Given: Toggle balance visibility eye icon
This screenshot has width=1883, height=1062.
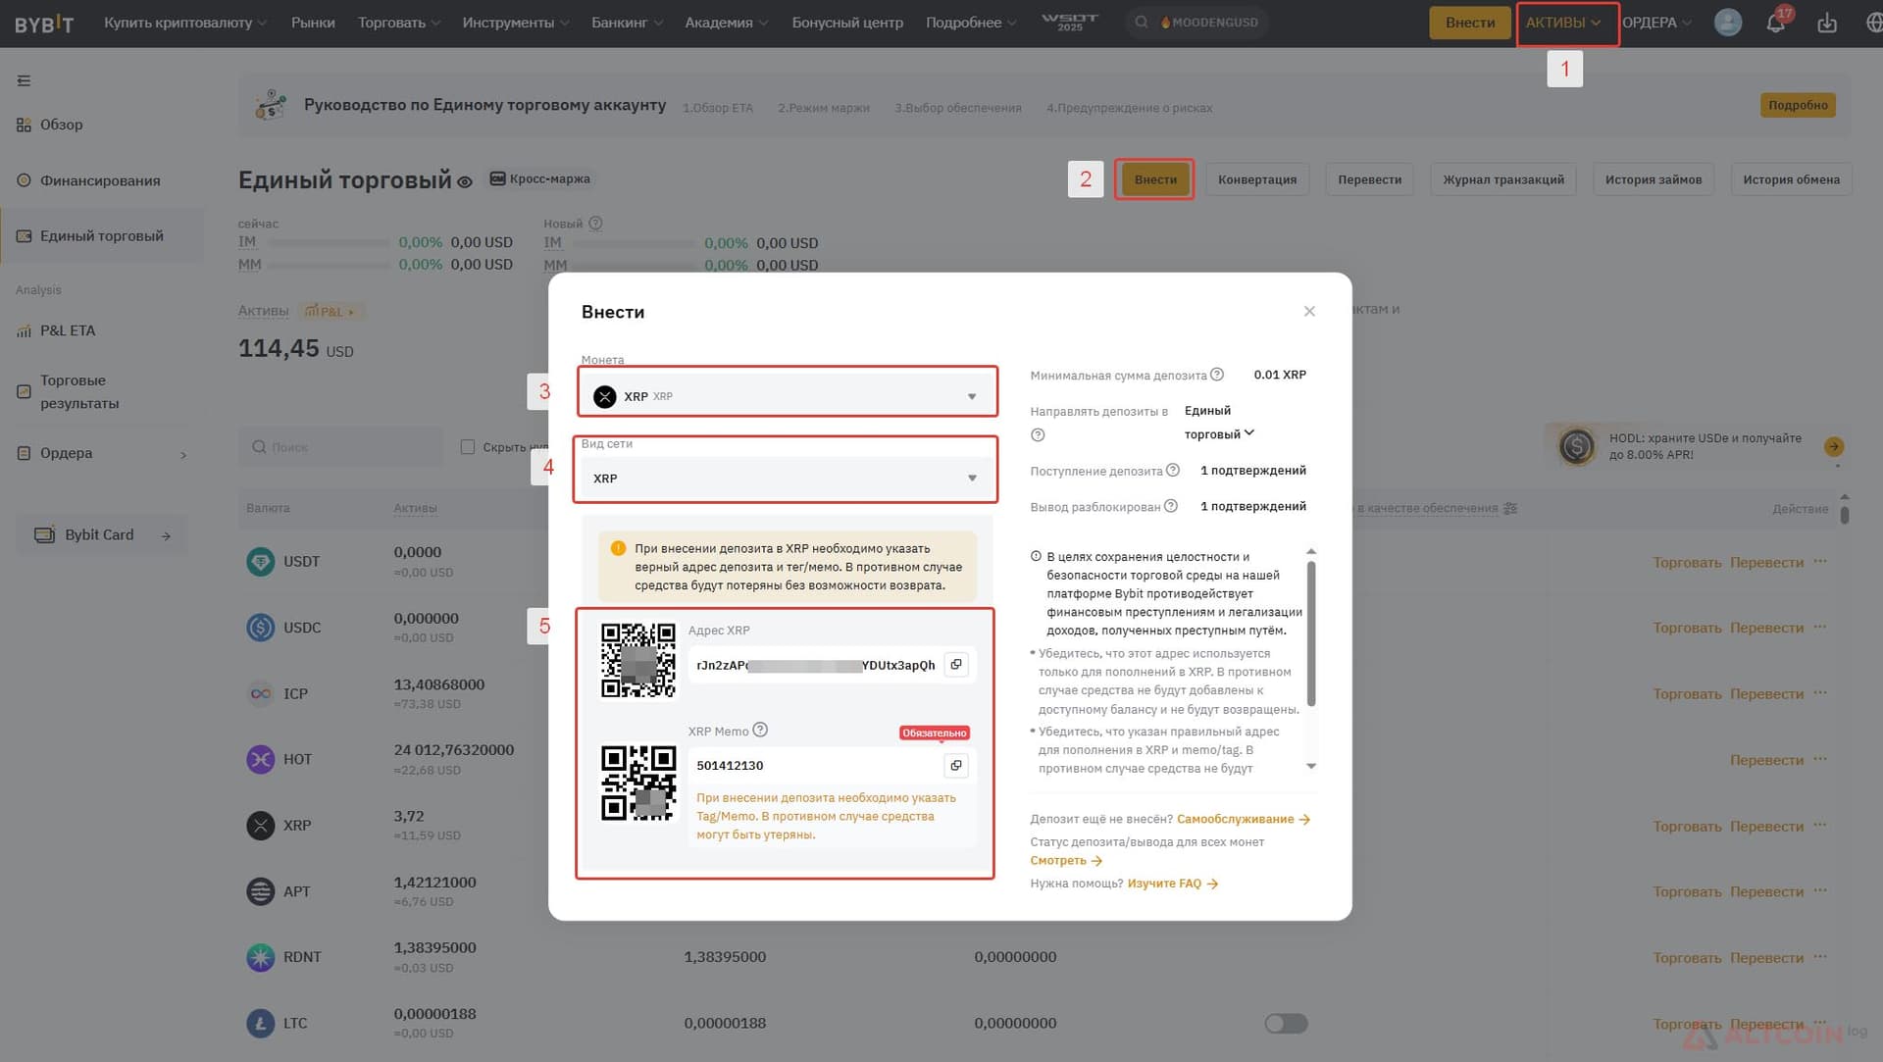Looking at the screenshot, I should pos(465,182).
